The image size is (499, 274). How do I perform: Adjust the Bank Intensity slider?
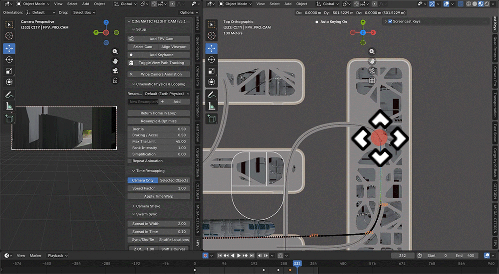click(x=159, y=148)
